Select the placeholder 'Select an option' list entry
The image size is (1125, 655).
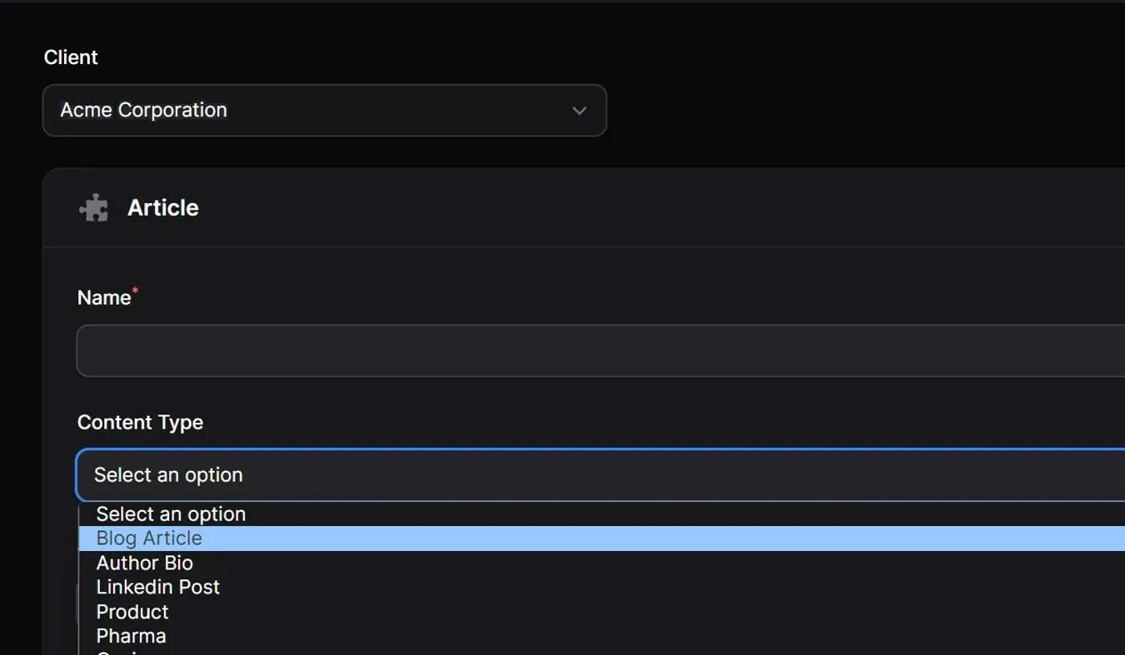tap(171, 514)
